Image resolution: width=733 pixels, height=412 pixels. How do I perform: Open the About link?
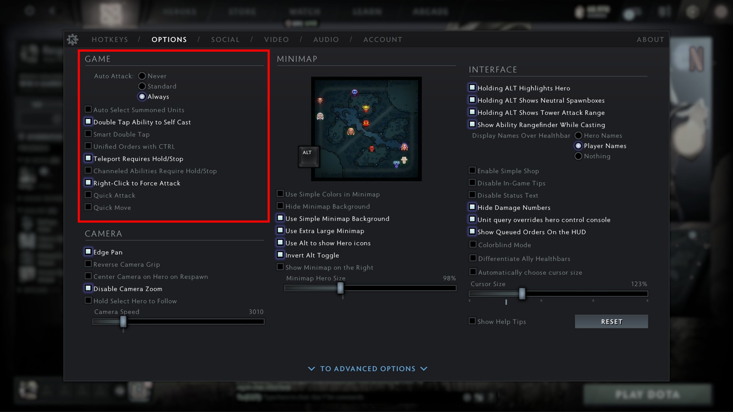650,39
